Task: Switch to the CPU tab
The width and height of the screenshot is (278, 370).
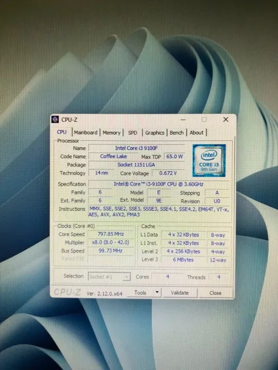Action: 62,132
